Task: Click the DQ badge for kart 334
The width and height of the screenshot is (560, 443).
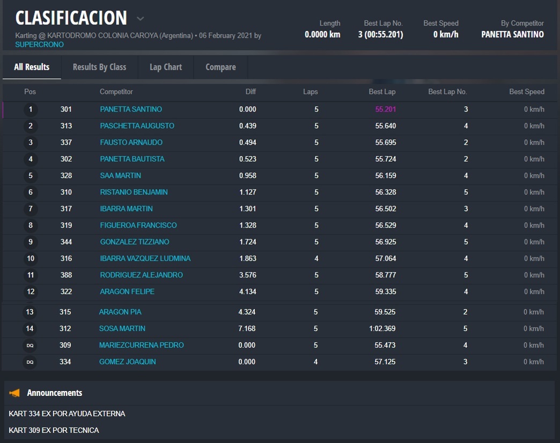Action: coord(30,362)
